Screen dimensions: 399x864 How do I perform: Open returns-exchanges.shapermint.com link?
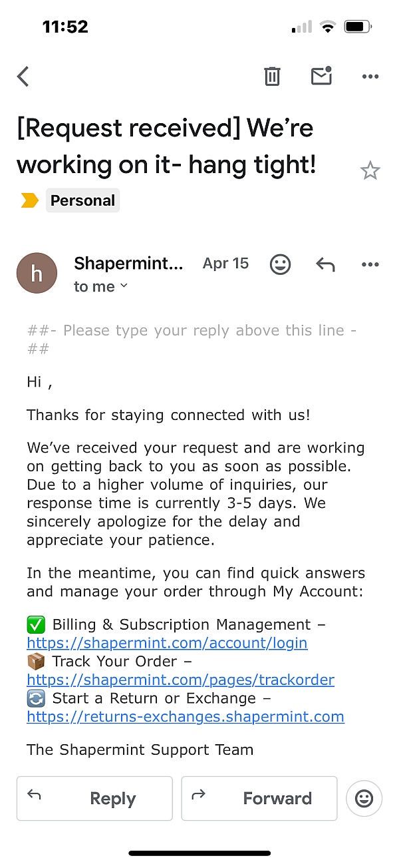186,716
